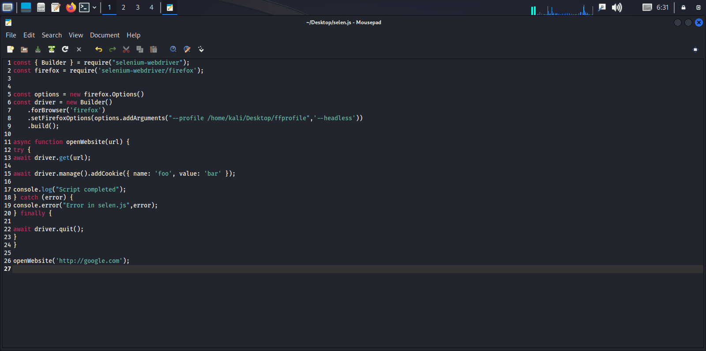The image size is (706, 351).
Task: Open the Document menu
Action: [105, 35]
